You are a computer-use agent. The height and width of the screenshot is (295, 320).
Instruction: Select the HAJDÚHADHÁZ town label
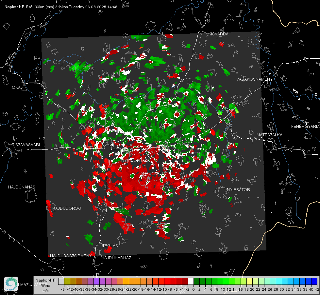116,258
